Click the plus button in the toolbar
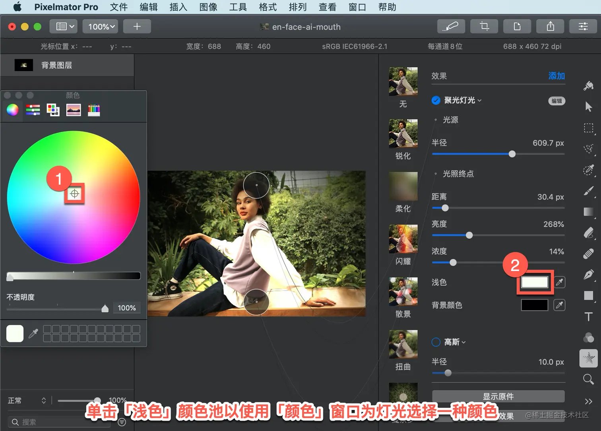The width and height of the screenshot is (601, 431). pos(137,27)
